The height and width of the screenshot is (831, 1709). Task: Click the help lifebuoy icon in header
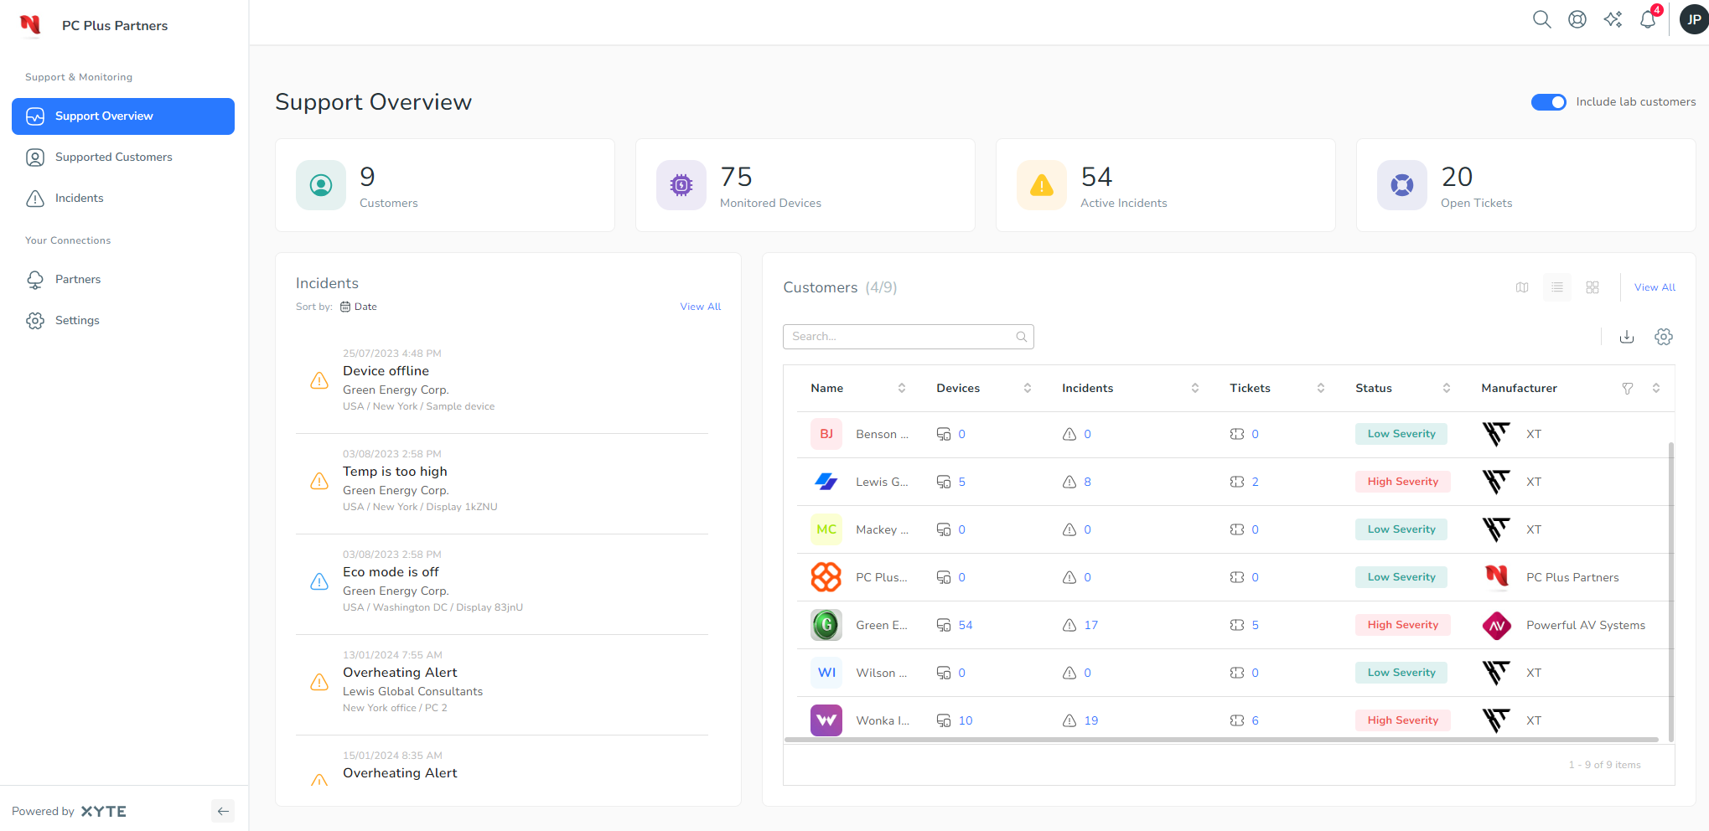click(1577, 19)
